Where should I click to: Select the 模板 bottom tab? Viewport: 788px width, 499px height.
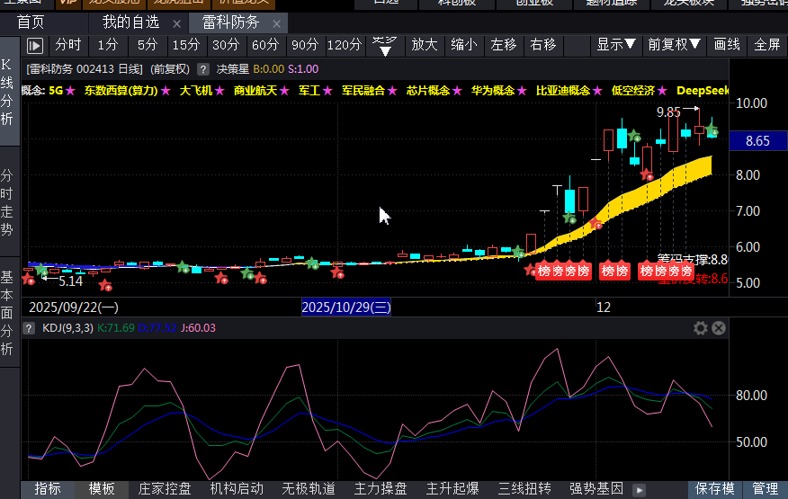[102, 489]
